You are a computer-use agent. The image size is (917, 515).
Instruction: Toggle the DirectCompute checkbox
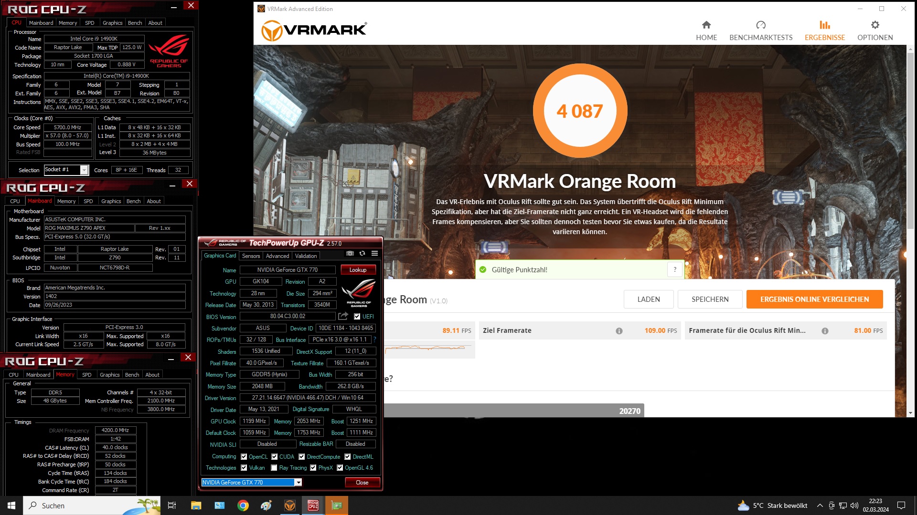pos(301,457)
